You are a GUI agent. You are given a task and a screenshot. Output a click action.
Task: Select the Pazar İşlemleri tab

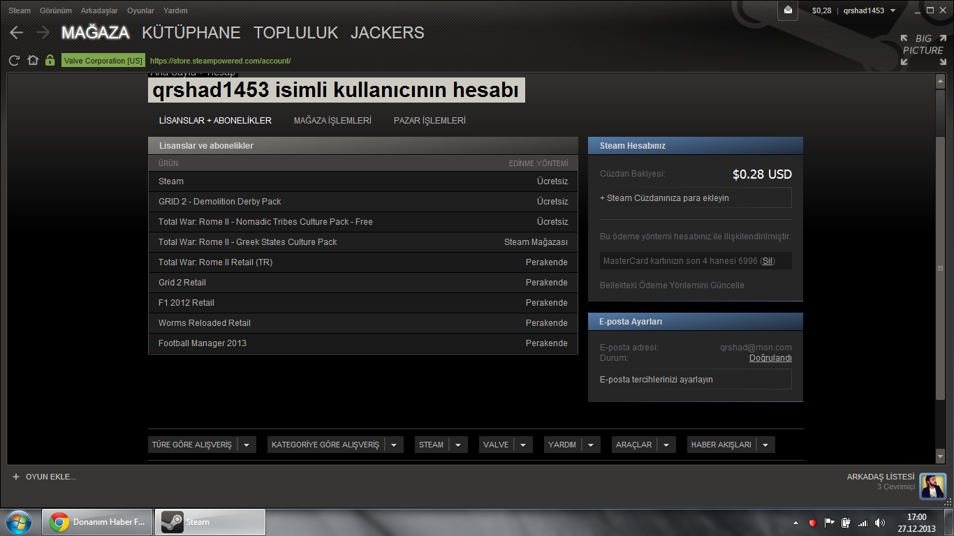(x=430, y=121)
